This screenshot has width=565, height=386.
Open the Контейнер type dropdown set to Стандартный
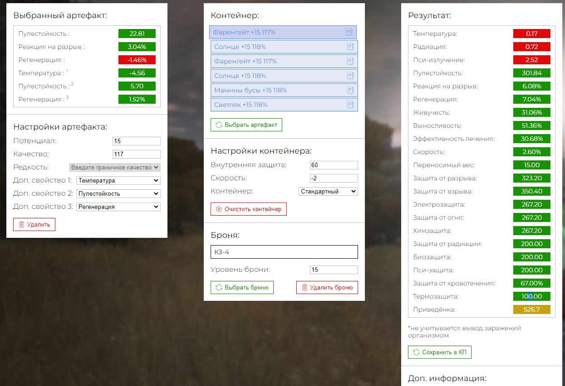click(x=328, y=191)
